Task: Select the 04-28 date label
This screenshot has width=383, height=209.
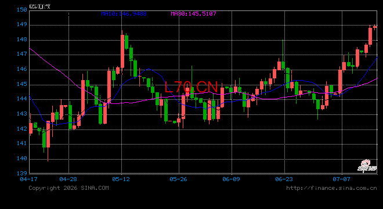Action: coord(68,179)
